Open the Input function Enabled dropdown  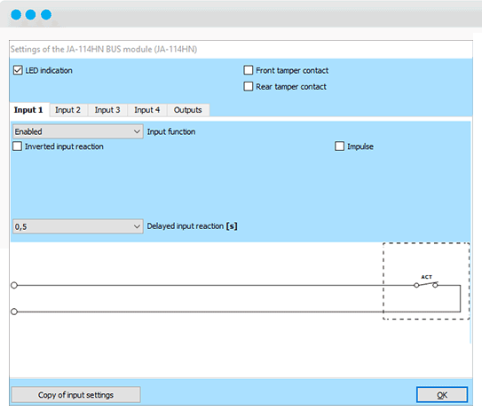coord(78,131)
